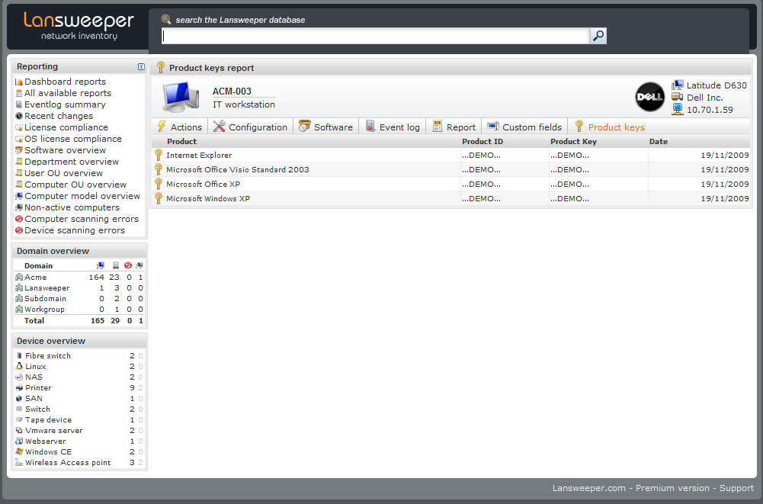Open Vmware server devices
The image size is (763, 504).
(53, 431)
